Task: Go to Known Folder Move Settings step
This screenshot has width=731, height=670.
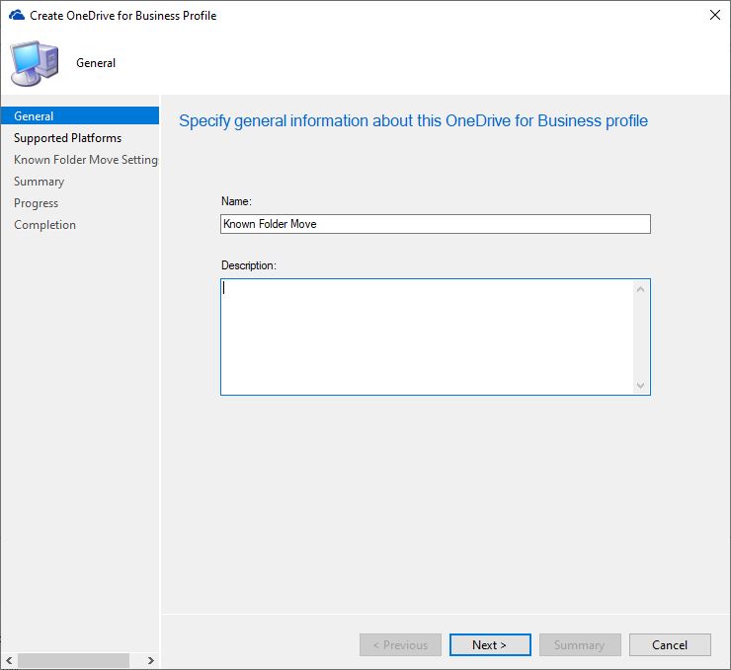Action: point(86,160)
